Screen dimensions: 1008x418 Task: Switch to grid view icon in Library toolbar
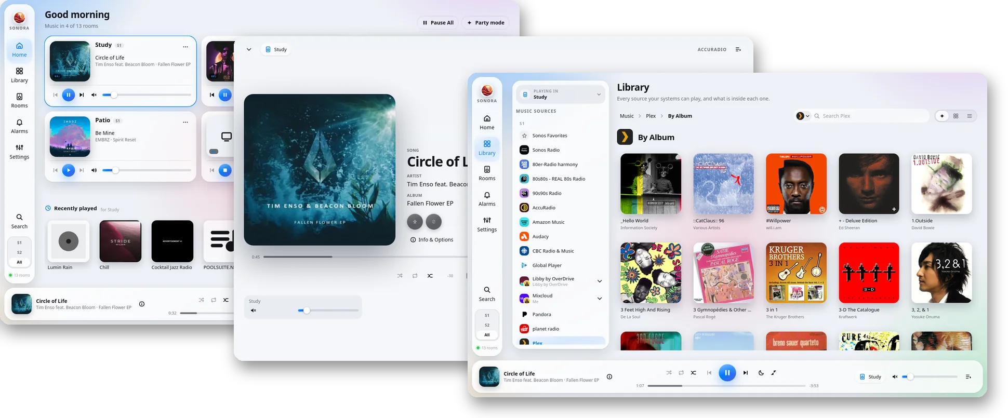click(x=956, y=116)
